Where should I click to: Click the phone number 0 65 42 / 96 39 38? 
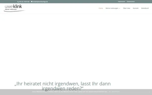(24, 2)
